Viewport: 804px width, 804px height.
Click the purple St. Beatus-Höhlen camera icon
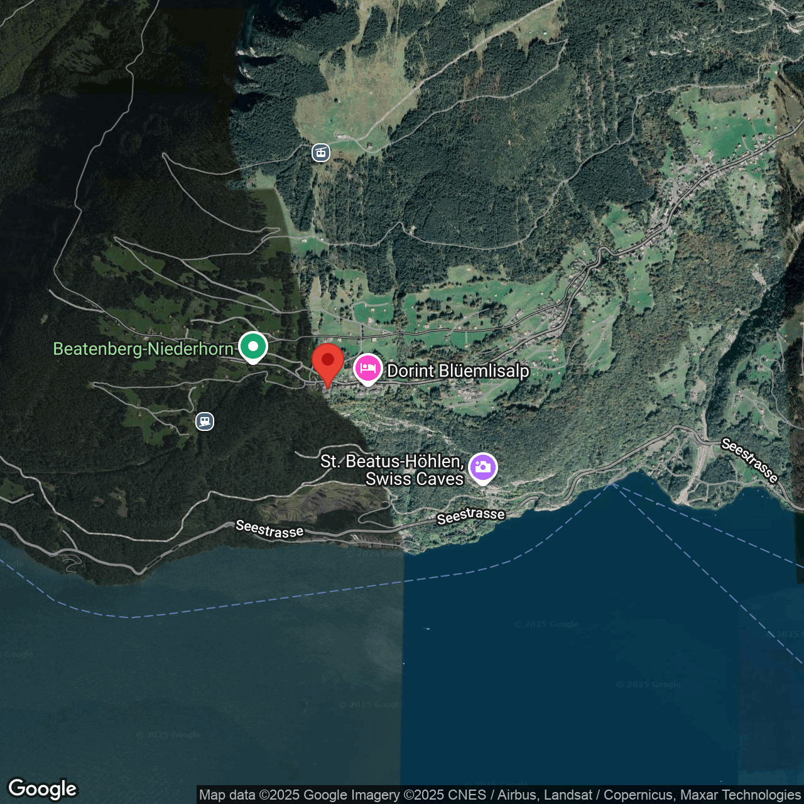pyautogui.click(x=482, y=467)
